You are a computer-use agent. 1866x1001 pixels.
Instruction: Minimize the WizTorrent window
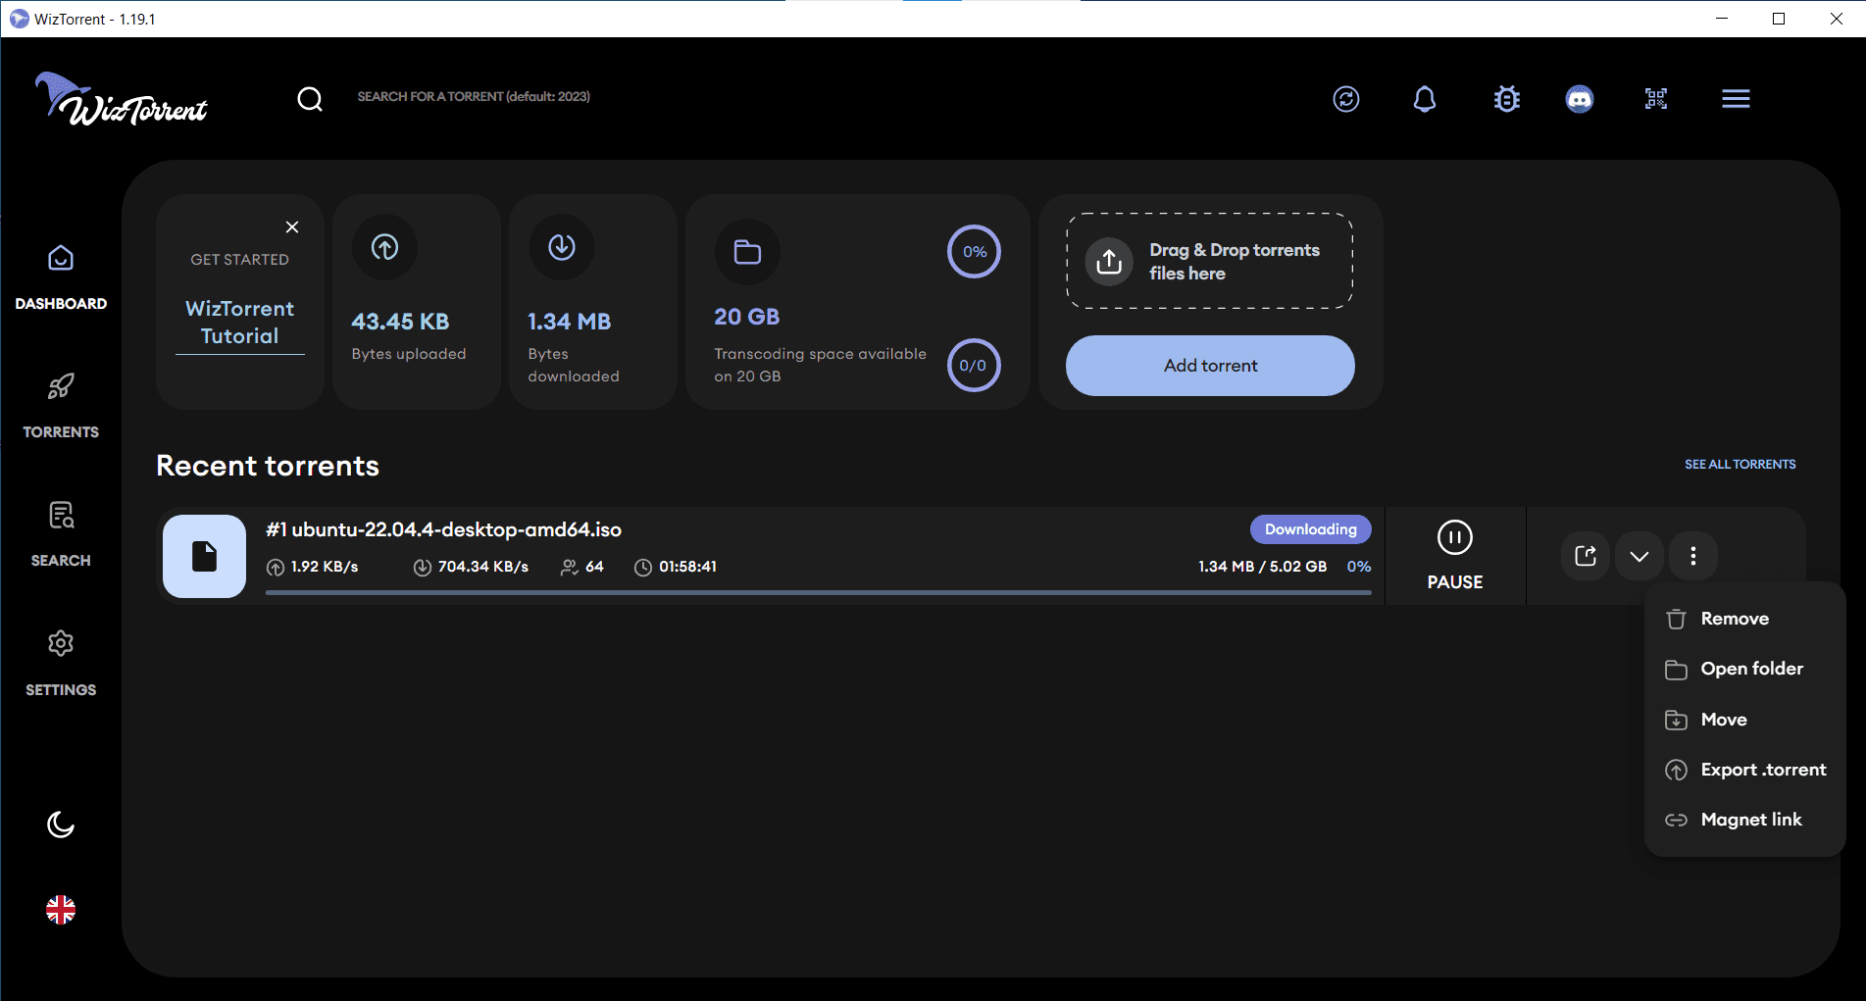click(1723, 19)
